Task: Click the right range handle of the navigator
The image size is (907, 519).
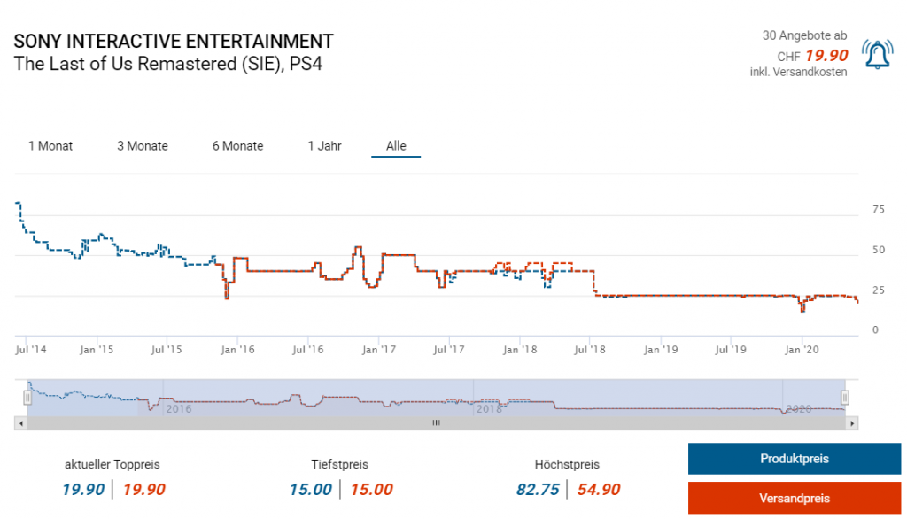Action: tap(845, 398)
